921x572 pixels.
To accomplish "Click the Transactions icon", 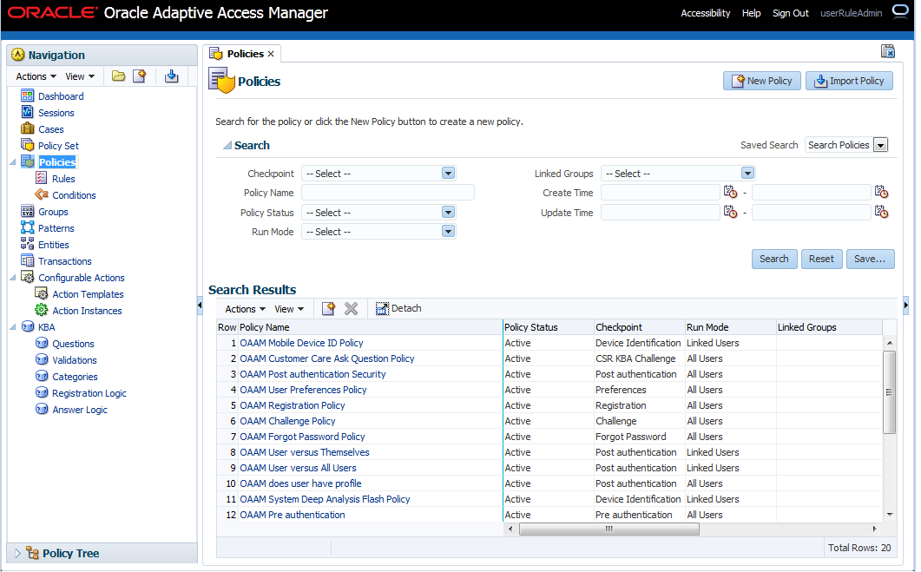I will 28,260.
